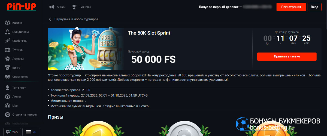Open Live-дилеры icon in sidebar
The height and width of the screenshot is (136, 327).
click(x=7, y=32)
